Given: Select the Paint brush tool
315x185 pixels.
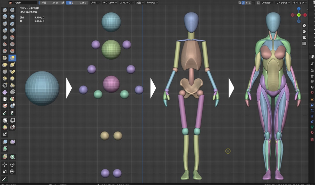Looking at the screenshot, I should (5, 113).
